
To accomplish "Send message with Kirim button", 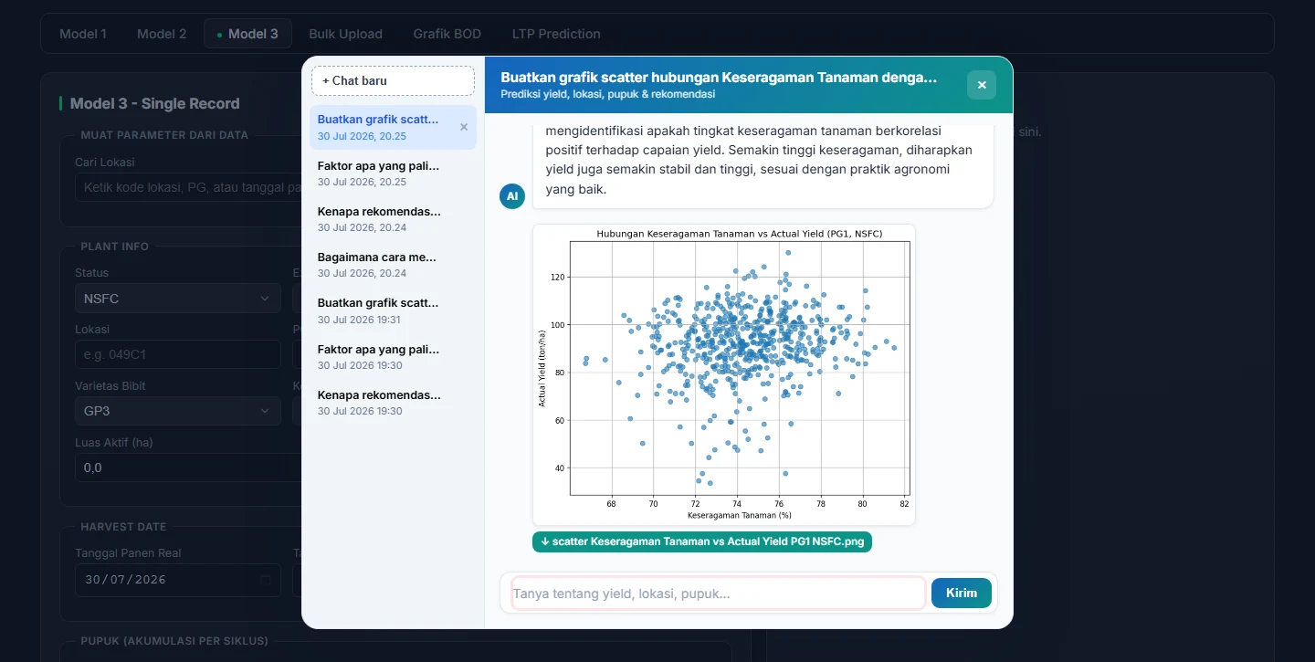I will pyautogui.click(x=962, y=593).
